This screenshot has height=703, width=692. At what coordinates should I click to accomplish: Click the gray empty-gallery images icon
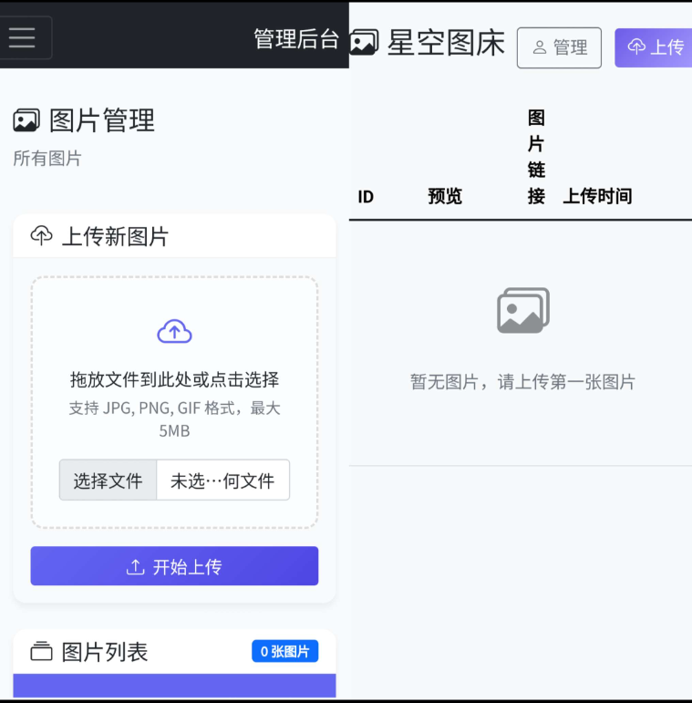(x=522, y=311)
